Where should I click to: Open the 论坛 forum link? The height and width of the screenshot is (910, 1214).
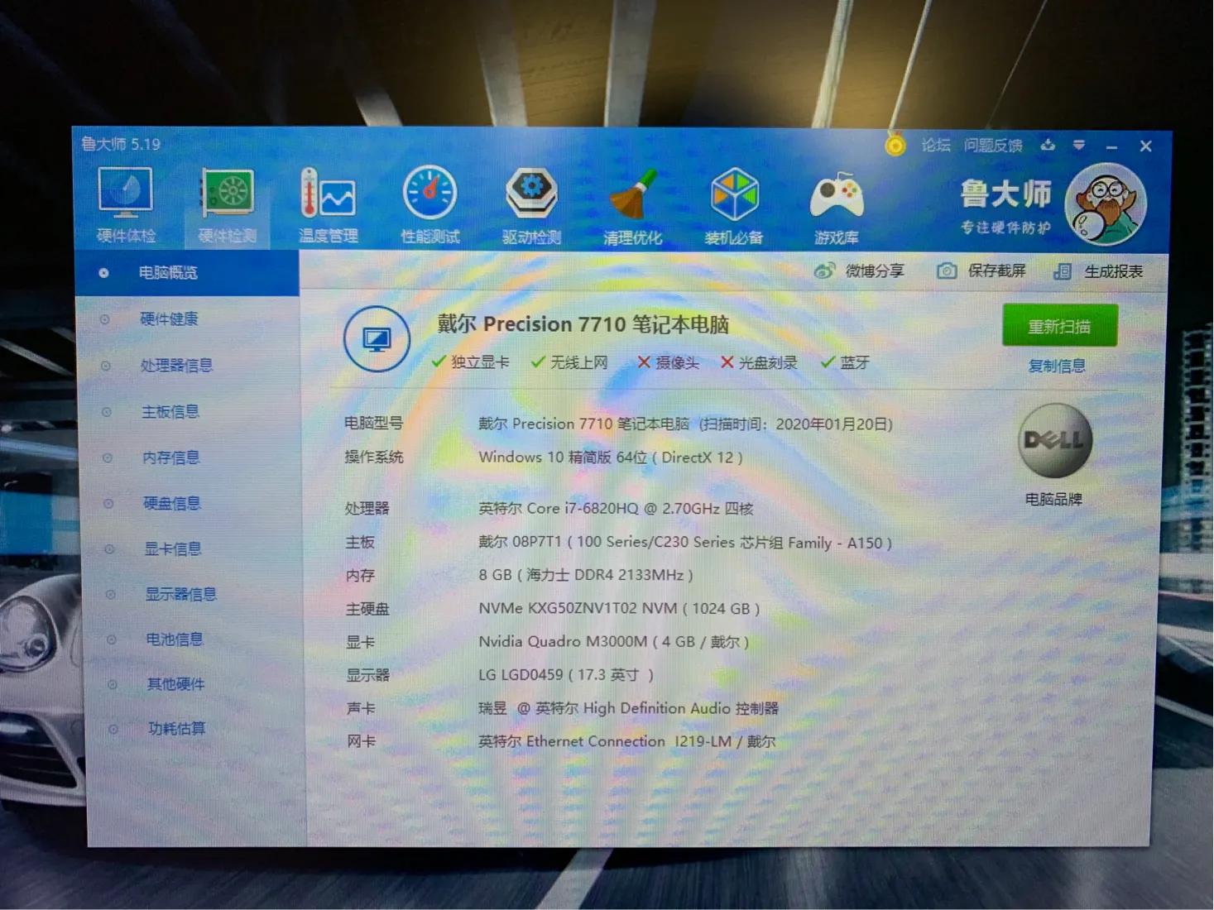[936, 146]
